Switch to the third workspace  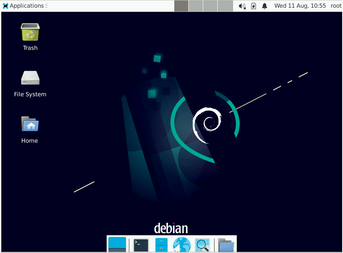tap(210, 6)
